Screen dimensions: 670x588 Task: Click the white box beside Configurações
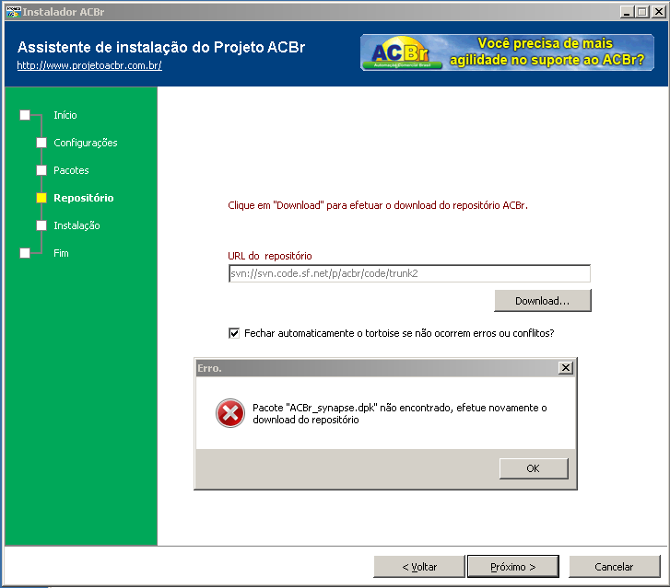click(x=41, y=143)
